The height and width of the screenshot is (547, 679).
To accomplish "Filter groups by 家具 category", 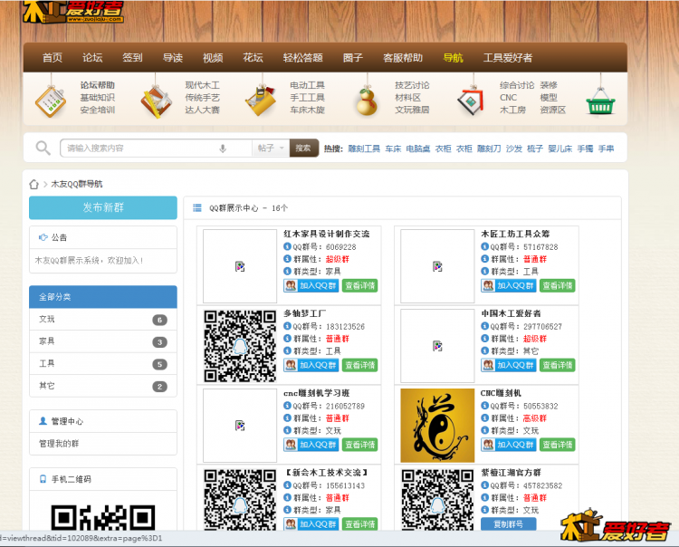I will [x=103, y=341].
